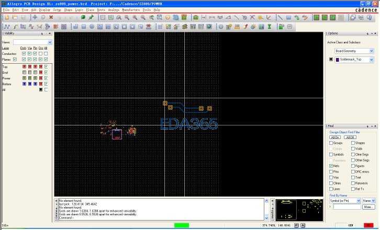Click the 3D viewer blue cube icon

(176, 17)
